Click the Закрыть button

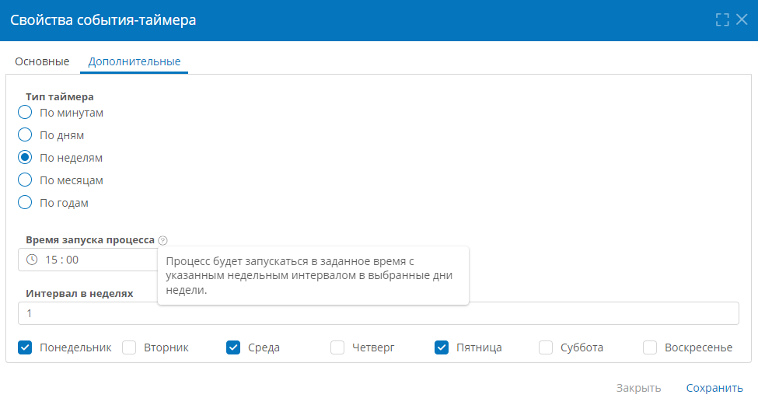(638, 388)
